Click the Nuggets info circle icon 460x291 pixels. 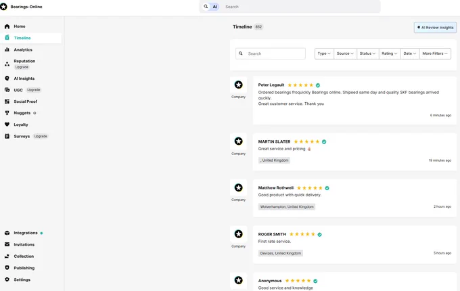(34, 113)
